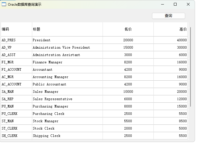Select the SH_CLERK code cell
The width and height of the screenshot is (197, 144).
(x=17, y=136)
